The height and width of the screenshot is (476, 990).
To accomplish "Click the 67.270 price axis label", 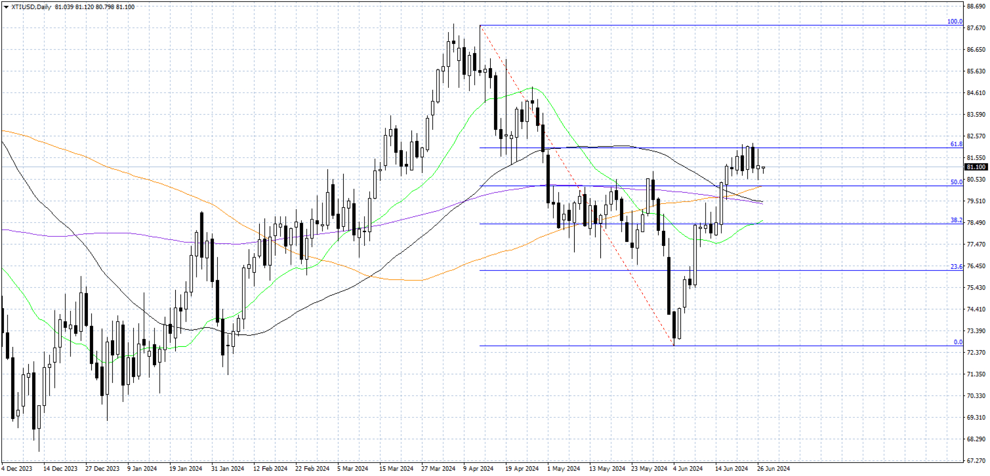I will 976,461.
